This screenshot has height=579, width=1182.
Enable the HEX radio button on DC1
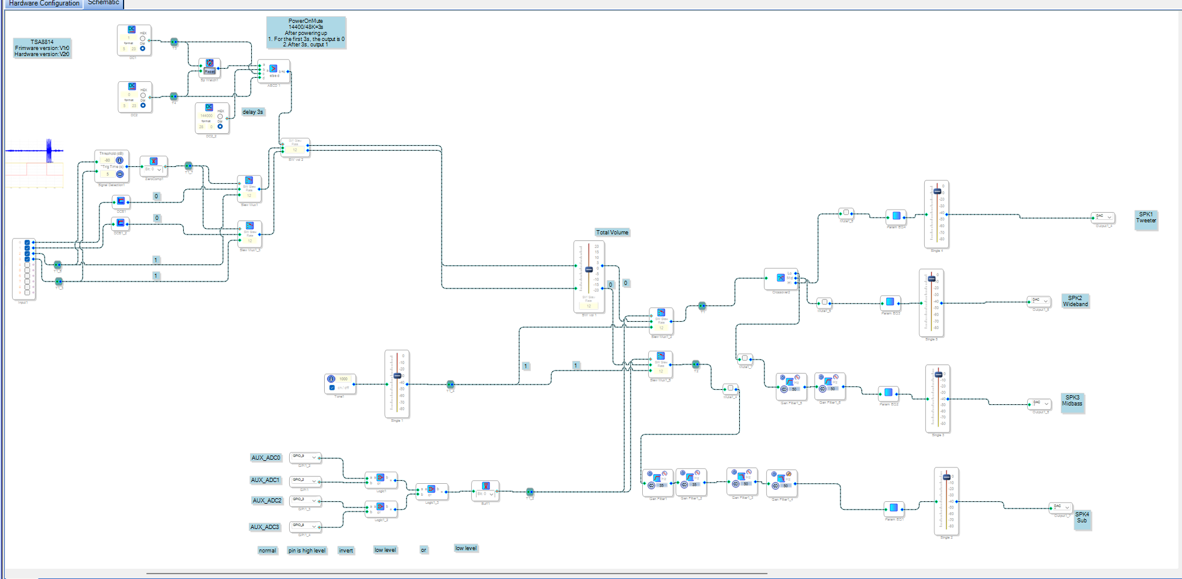[x=143, y=39]
